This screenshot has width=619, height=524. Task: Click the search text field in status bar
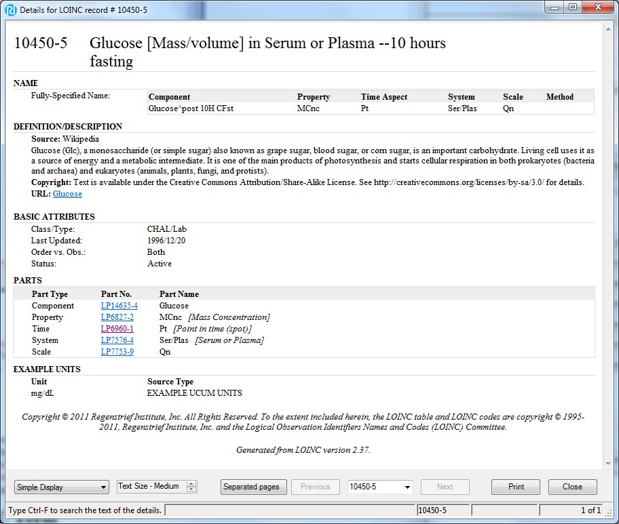pyautogui.click(x=290, y=510)
